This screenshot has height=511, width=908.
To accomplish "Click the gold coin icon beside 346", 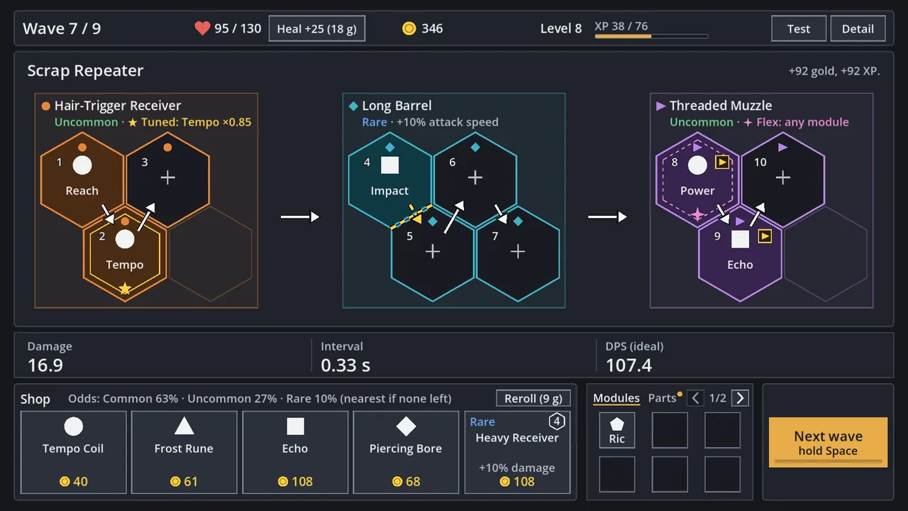I will 409,28.
